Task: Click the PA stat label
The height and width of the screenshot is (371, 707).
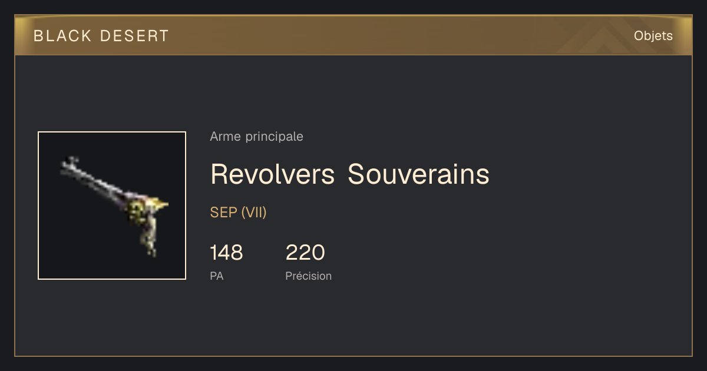Action: [217, 276]
